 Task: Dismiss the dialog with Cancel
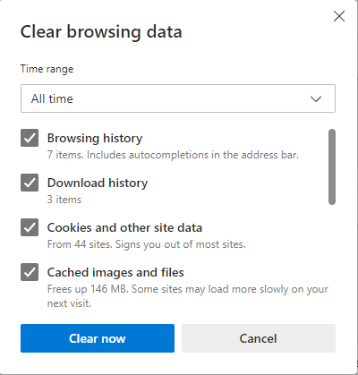pos(259,338)
